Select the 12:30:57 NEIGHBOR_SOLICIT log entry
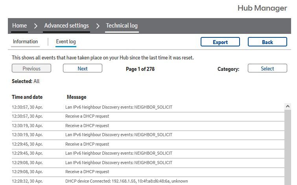 pos(118,107)
